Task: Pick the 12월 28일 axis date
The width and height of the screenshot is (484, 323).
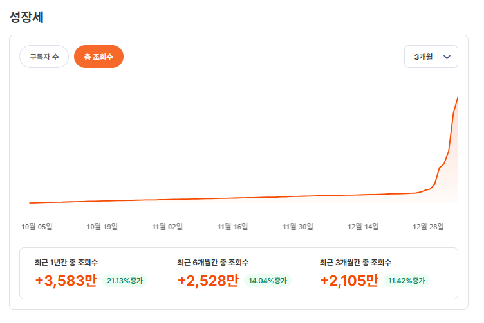Action: pos(428,226)
